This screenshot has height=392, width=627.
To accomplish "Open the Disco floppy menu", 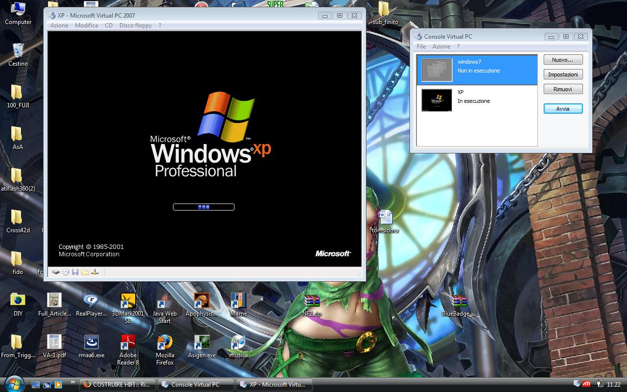I will click(x=135, y=25).
